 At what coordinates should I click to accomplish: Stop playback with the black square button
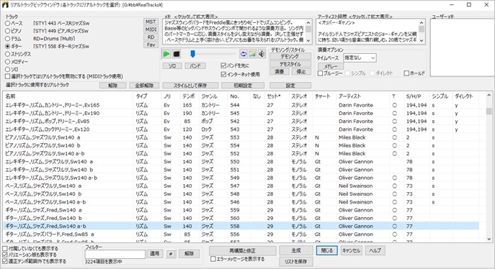coord(177,54)
